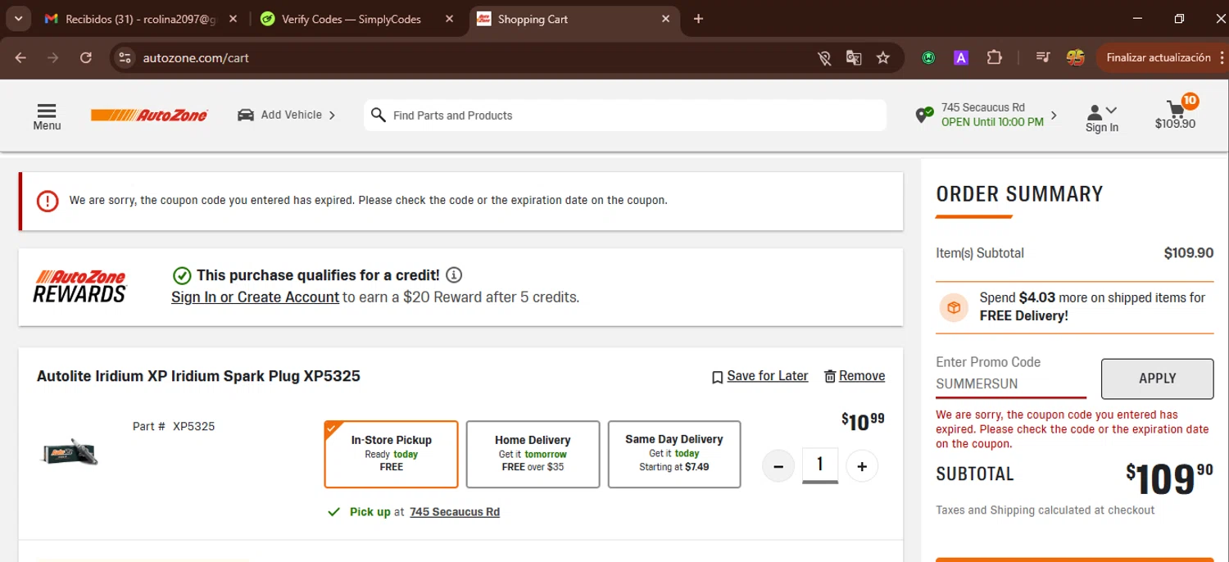Save the spark plug for later
The image size is (1229, 562).
760,376
